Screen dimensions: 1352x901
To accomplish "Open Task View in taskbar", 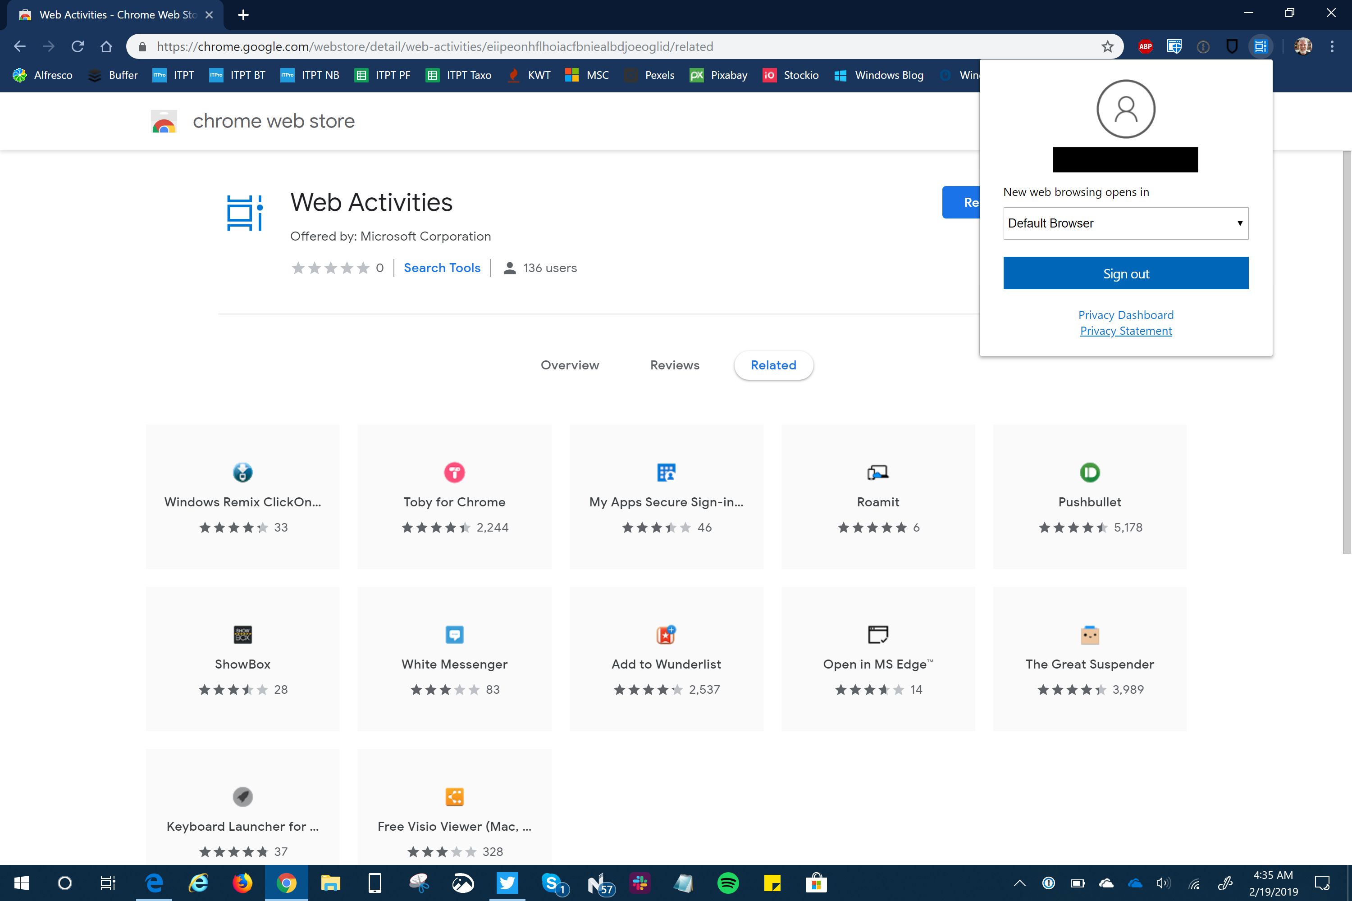I will point(108,883).
